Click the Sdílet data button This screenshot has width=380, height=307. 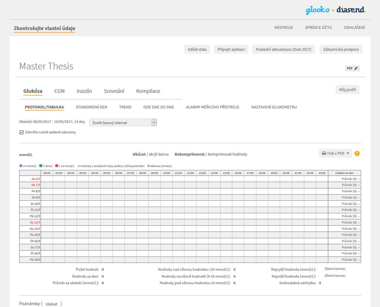(x=197, y=49)
